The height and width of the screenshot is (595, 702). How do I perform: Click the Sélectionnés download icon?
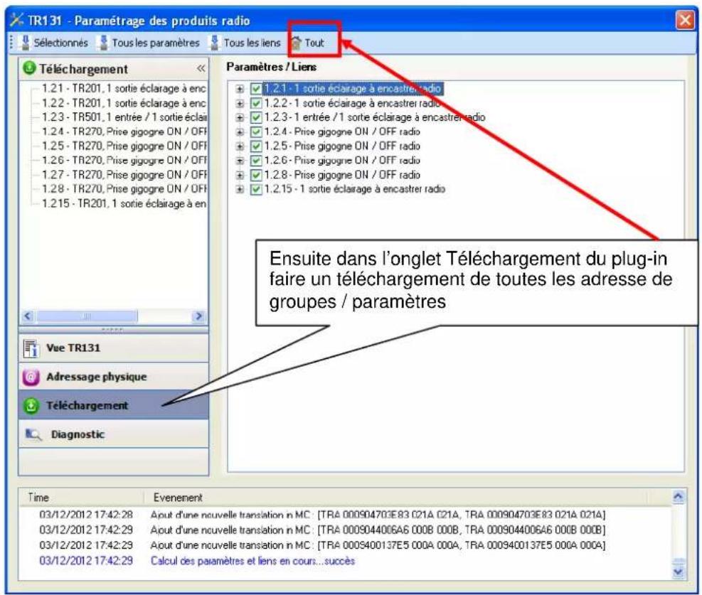pos(26,43)
